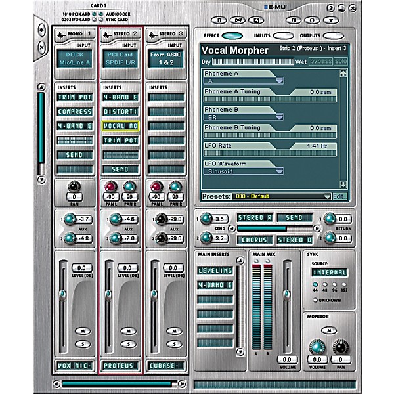Switch to the Effect view

232,35
